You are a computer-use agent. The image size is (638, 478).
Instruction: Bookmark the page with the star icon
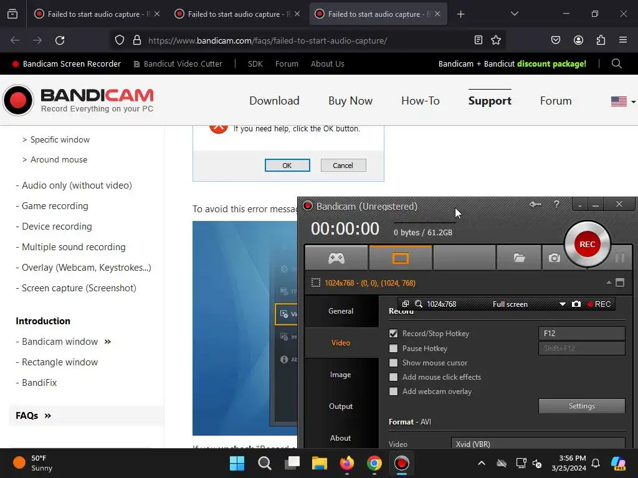click(495, 40)
